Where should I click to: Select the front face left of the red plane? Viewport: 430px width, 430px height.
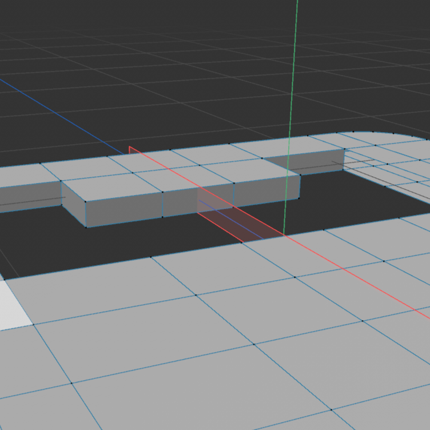180,203
